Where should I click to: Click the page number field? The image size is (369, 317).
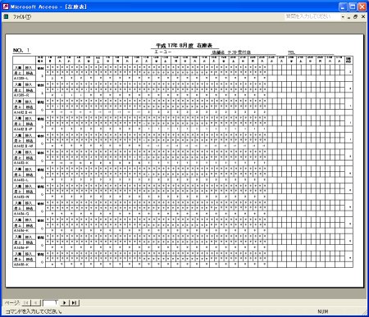click(50, 302)
